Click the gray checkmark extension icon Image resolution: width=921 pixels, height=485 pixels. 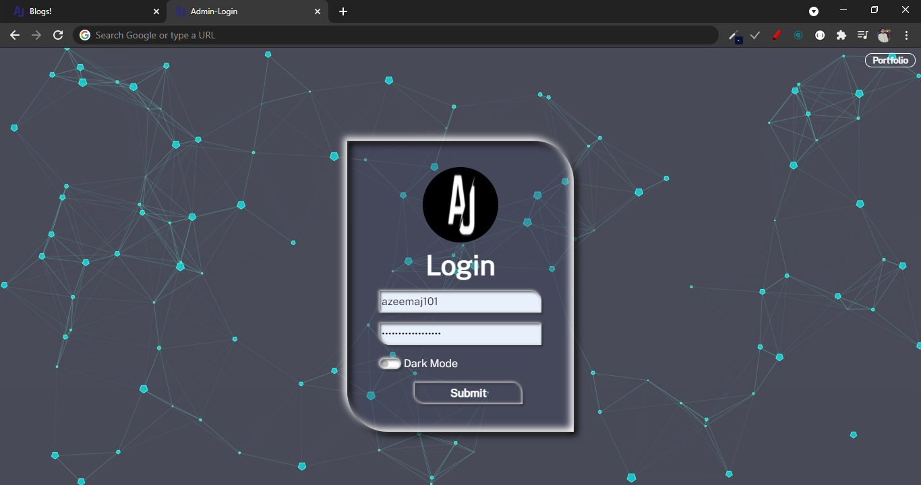pyautogui.click(x=755, y=35)
